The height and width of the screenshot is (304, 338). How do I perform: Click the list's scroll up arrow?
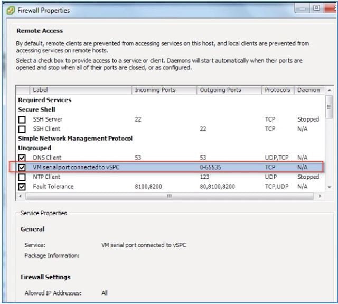[x=329, y=90]
